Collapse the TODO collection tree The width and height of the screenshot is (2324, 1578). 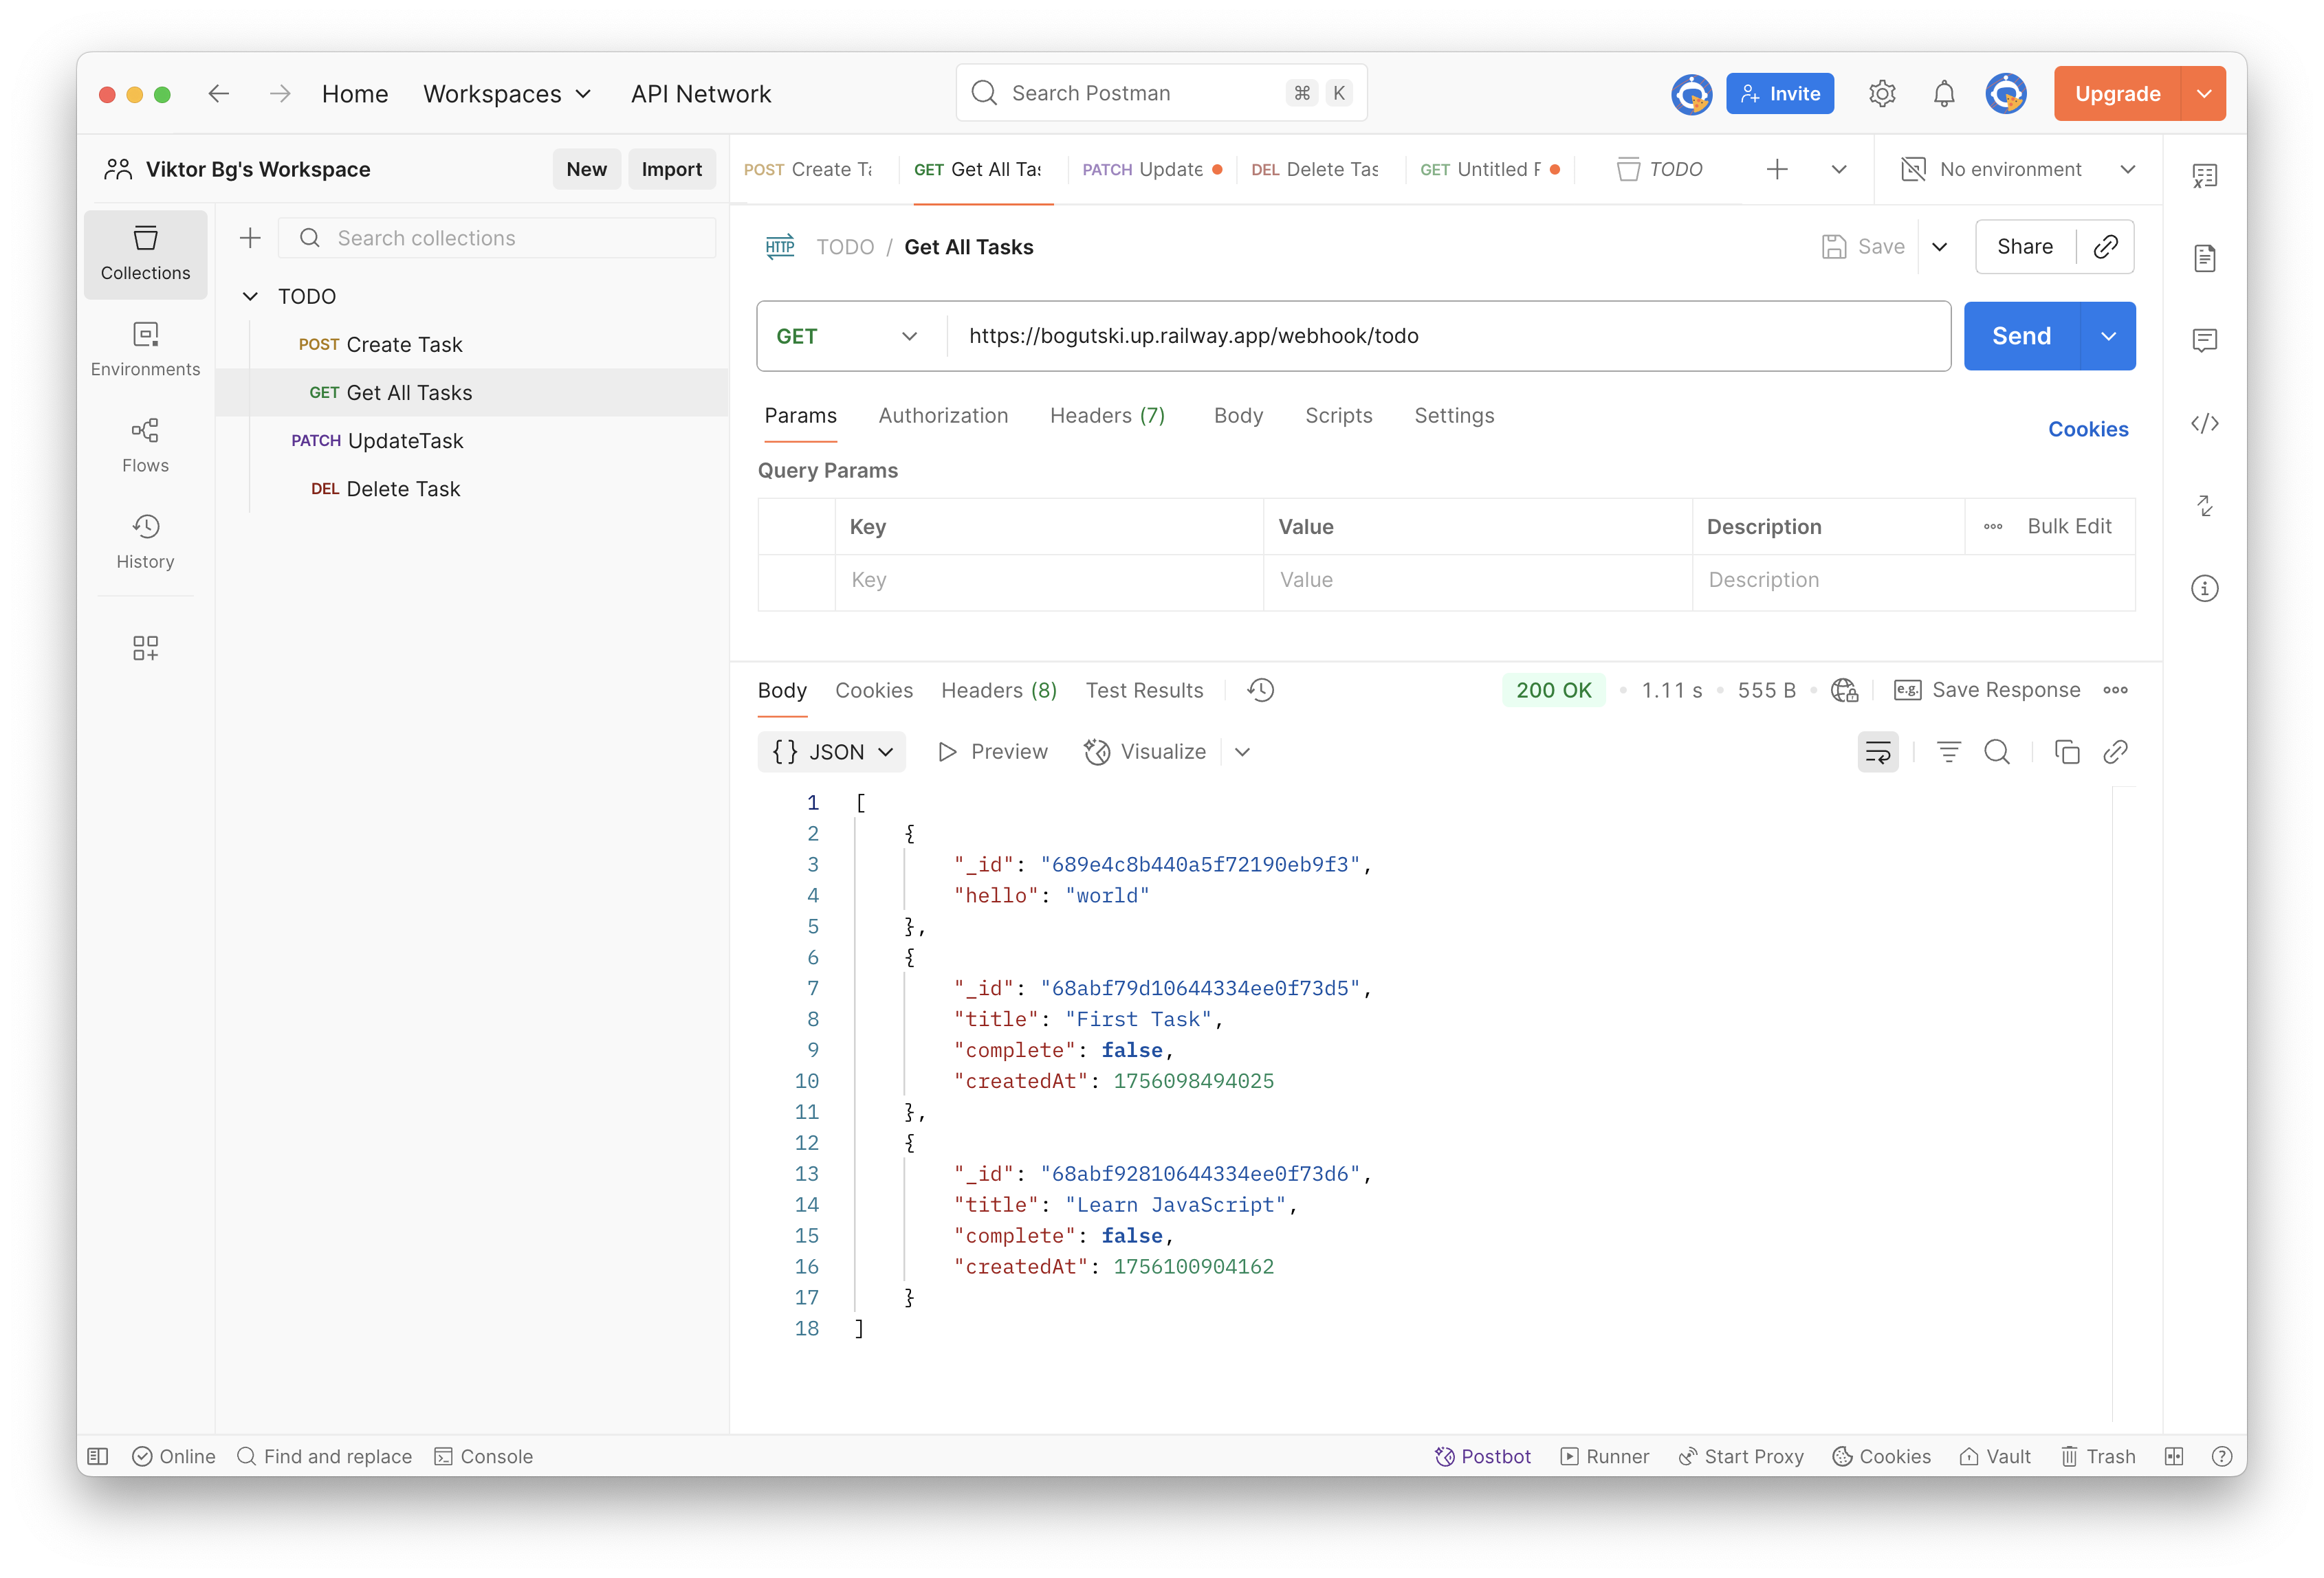pyautogui.click(x=250, y=297)
